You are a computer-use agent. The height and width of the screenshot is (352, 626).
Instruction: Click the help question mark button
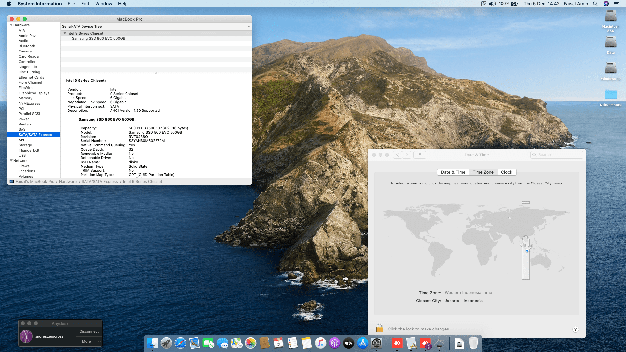point(575,329)
